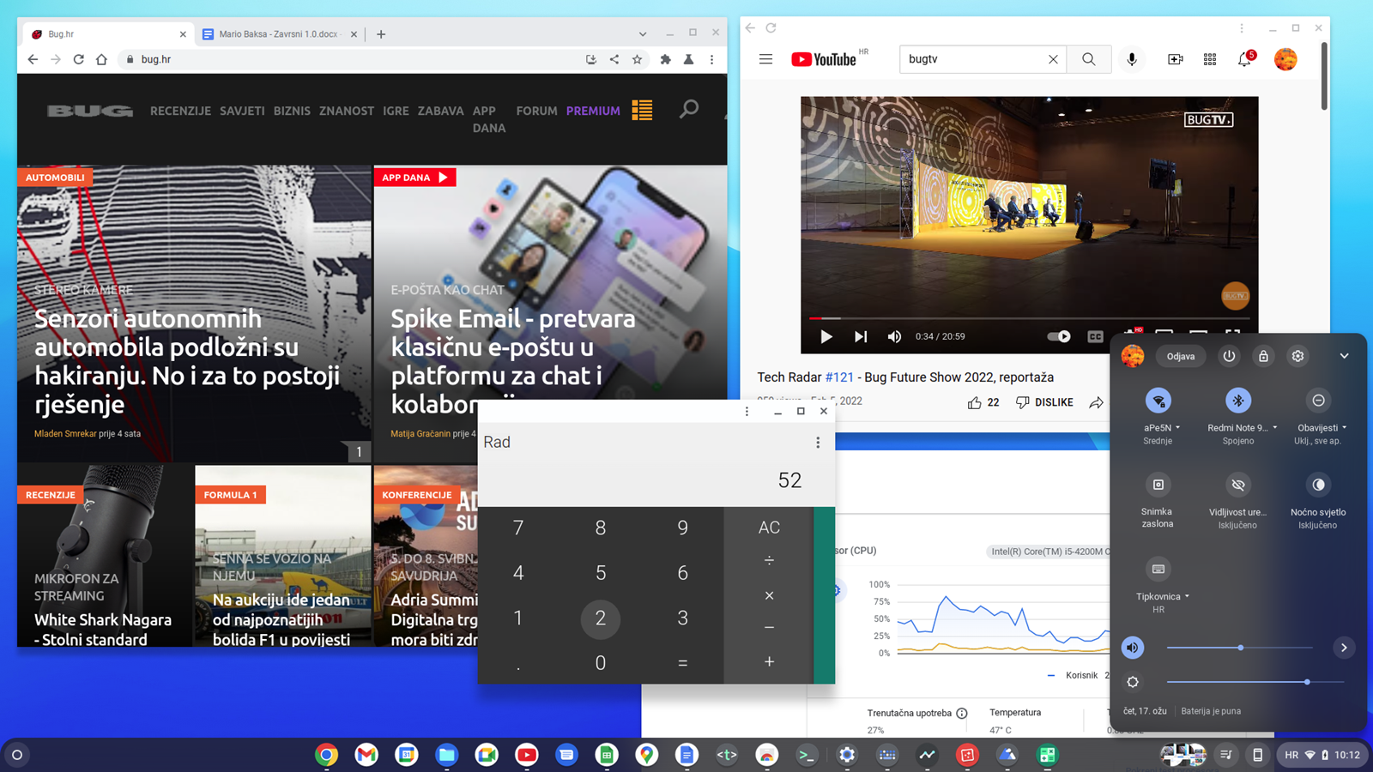This screenshot has height=772, width=1373.
Task: Open a new Chrome tab
Action: [x=381, y=34]
